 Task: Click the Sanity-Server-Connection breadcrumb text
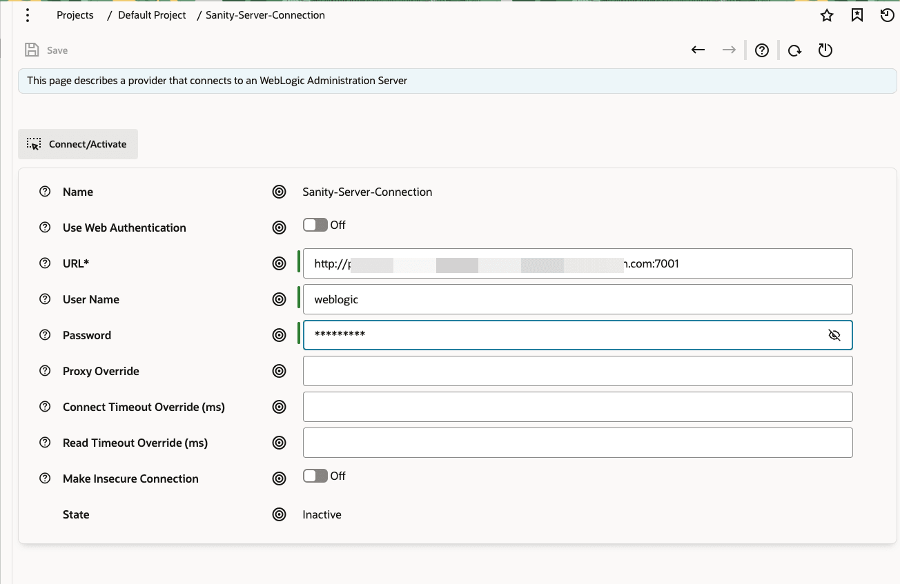265,15
